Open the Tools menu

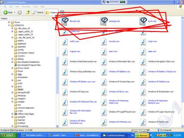pos(35,7)
